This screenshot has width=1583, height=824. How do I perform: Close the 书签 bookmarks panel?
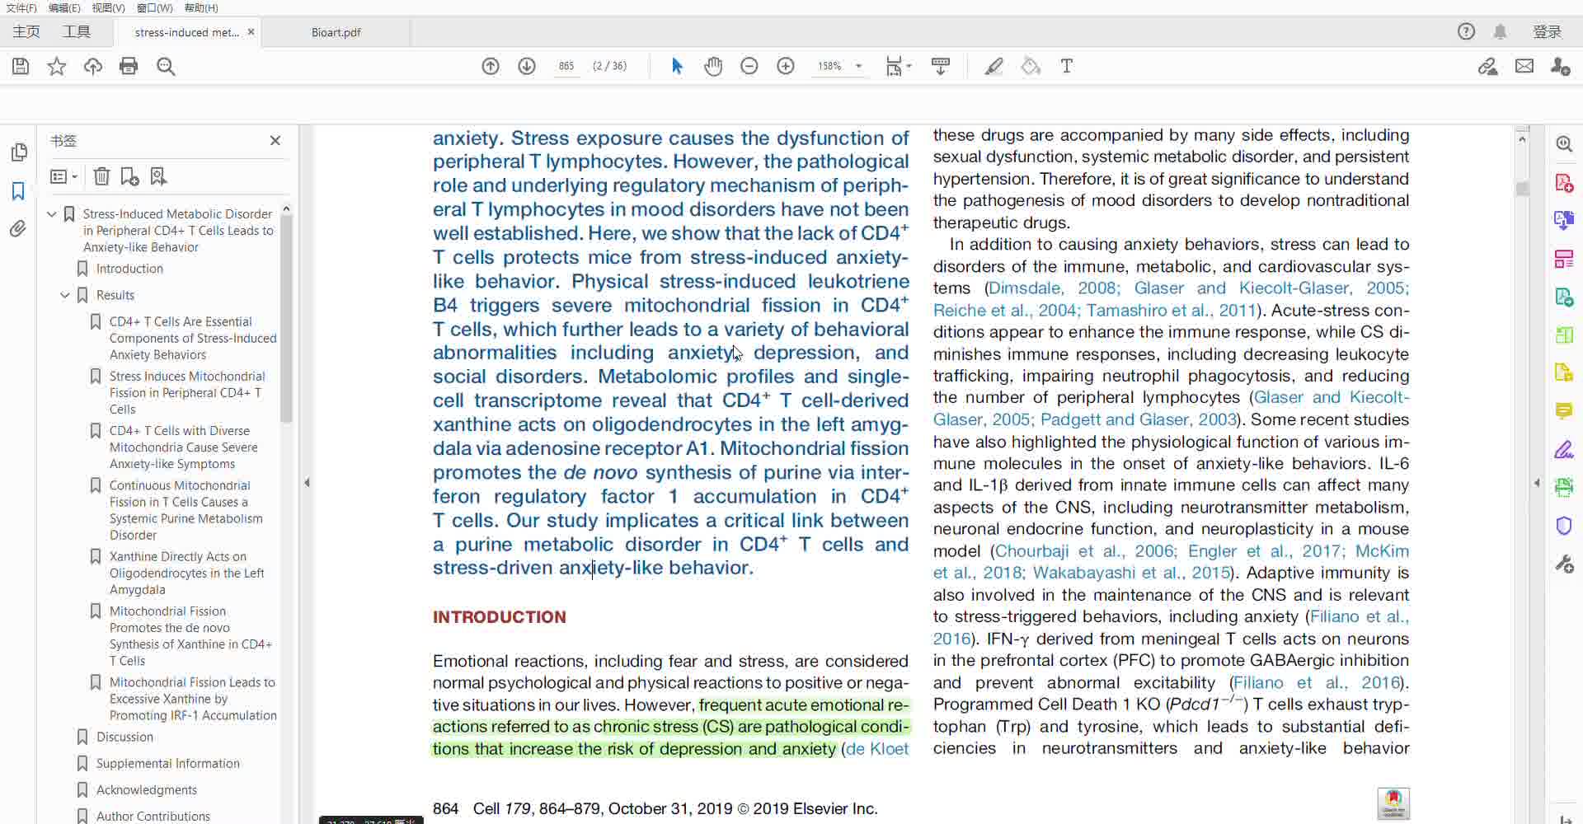pos(275,141)
